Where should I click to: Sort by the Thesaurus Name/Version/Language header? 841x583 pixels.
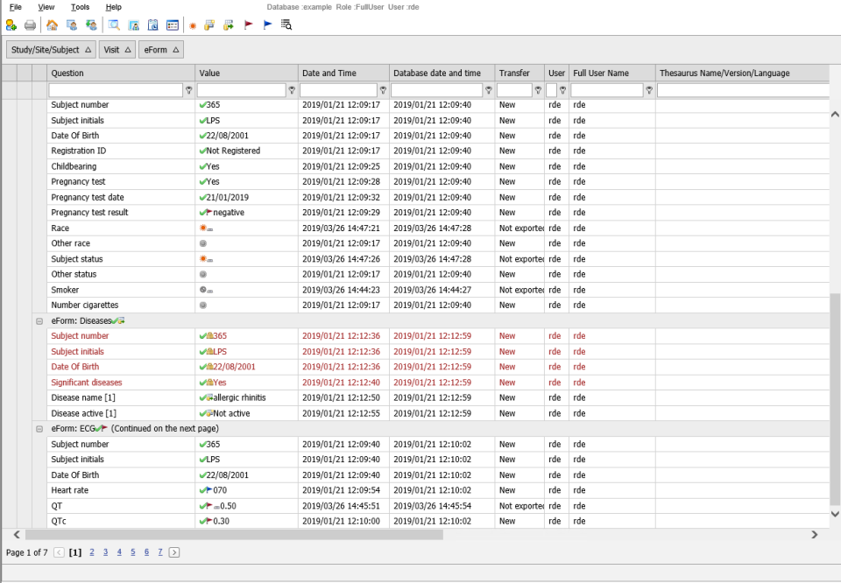pos(743,73)
